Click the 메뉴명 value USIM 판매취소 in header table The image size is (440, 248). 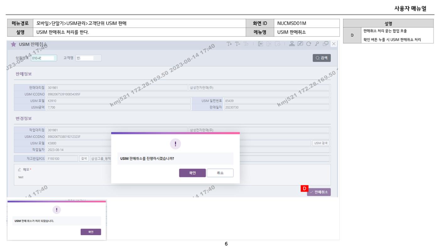click(x=291, y=32)
